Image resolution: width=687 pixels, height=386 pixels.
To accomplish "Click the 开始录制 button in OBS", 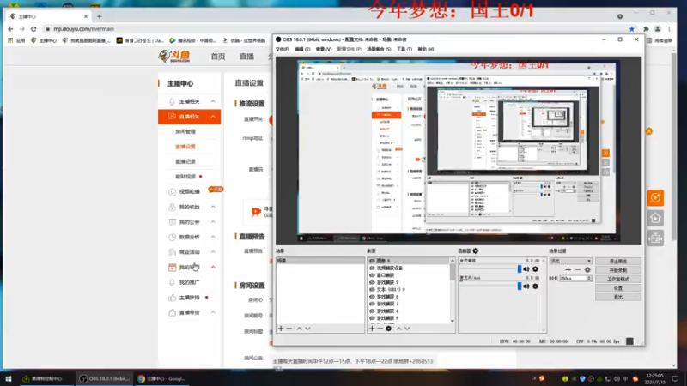I will [618, 270].
